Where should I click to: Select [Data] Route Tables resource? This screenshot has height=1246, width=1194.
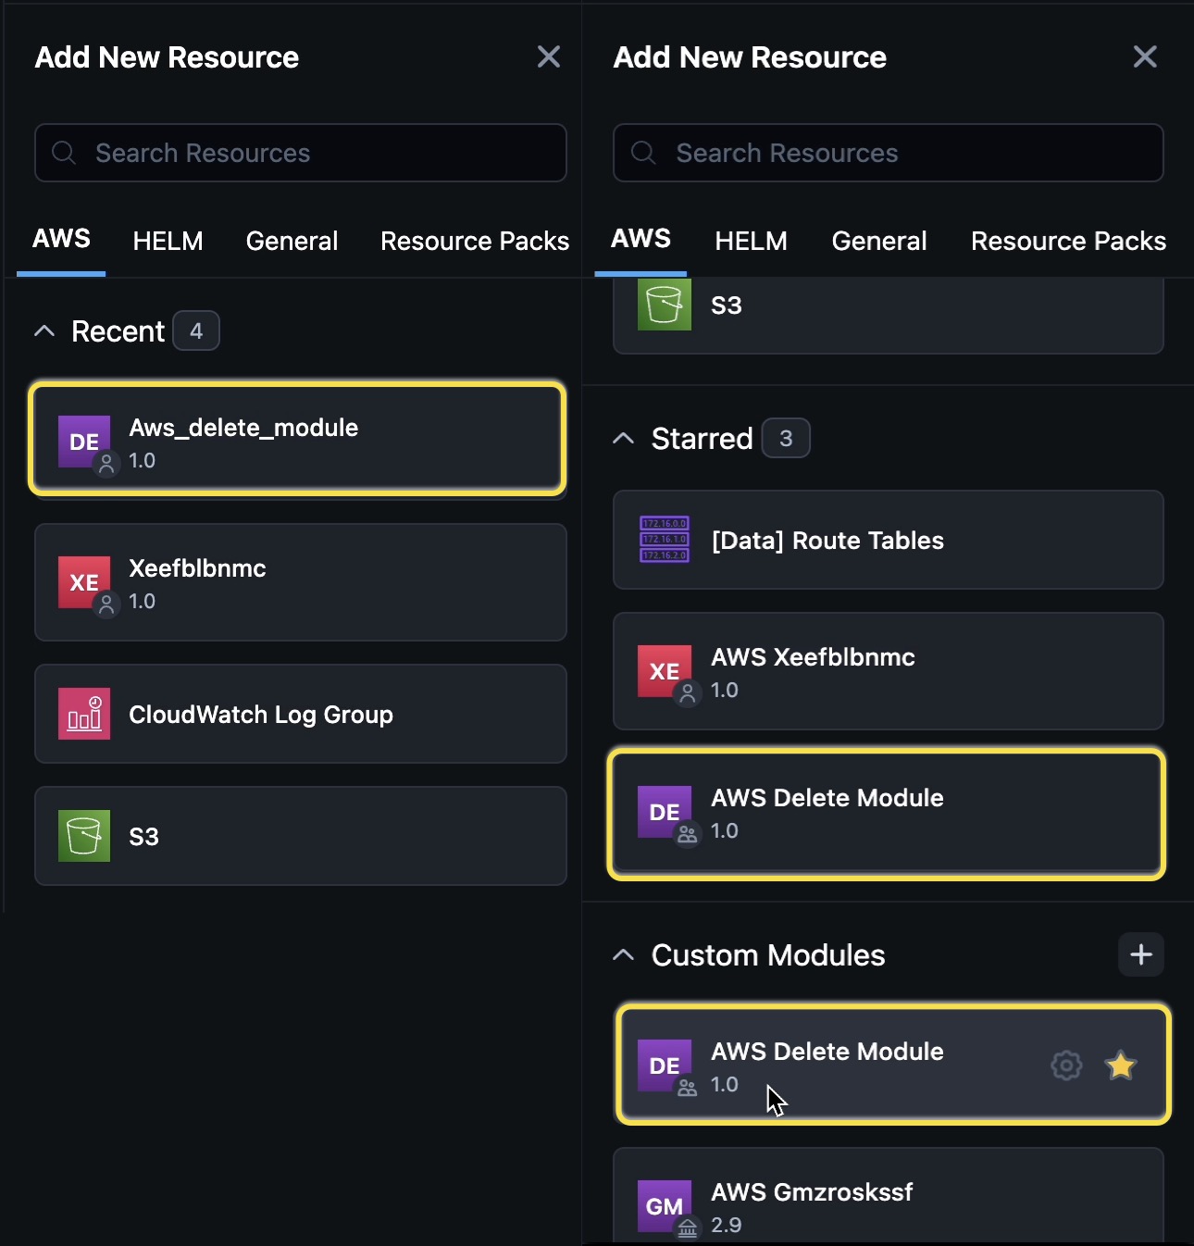coord(889,540)
